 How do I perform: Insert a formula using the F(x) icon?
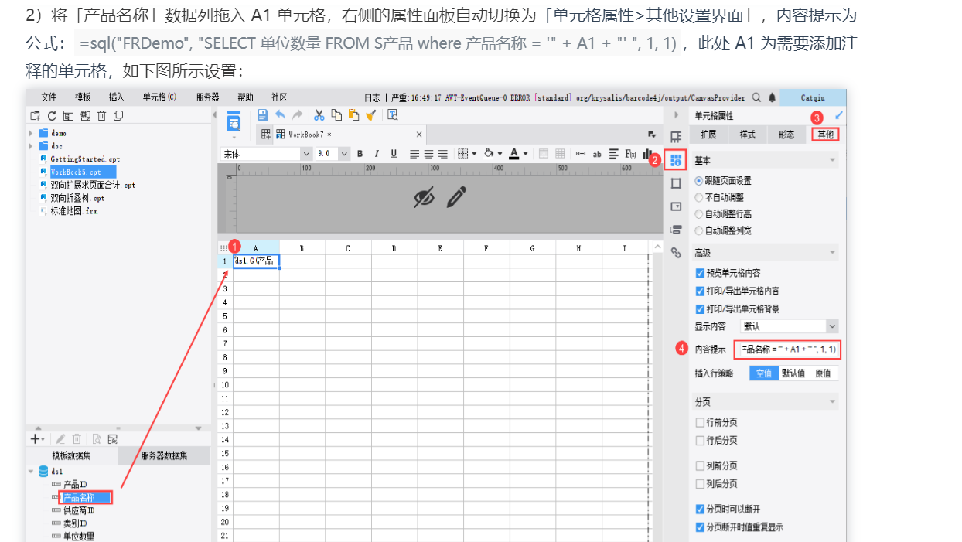click(630, 154)
